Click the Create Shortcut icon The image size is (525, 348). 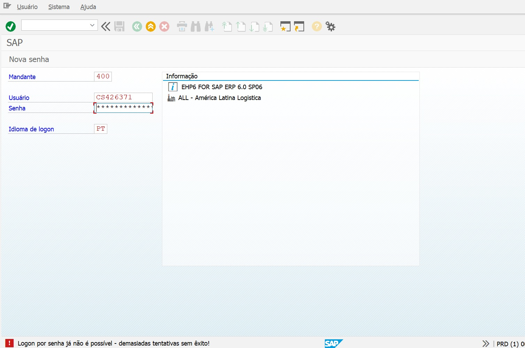point(299,26)
